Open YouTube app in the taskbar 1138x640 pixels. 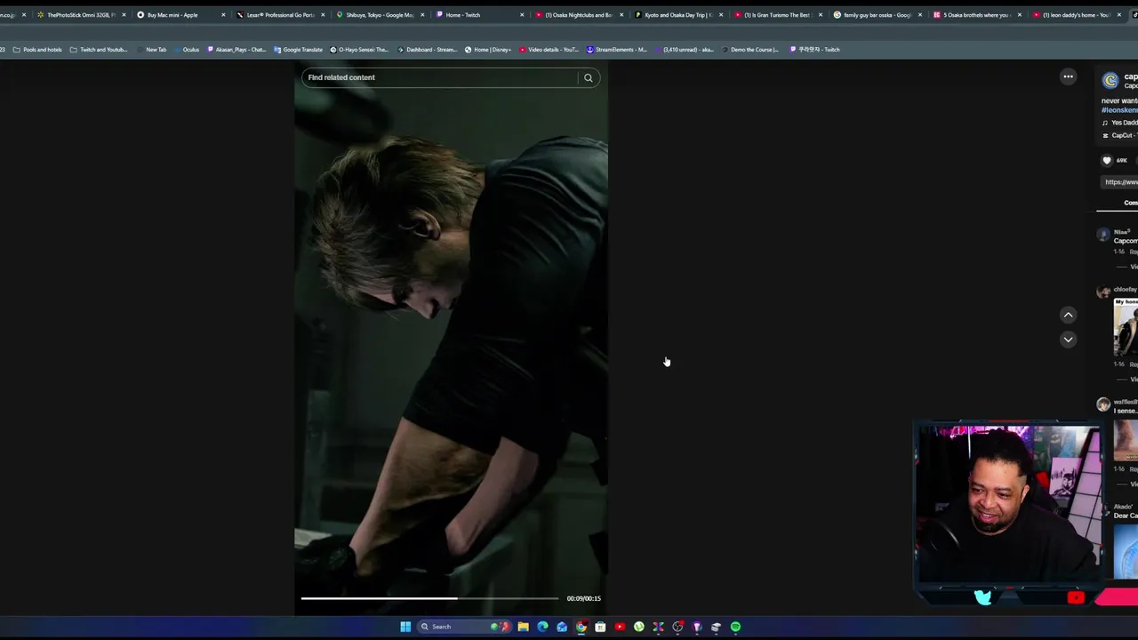click(620, 627)
